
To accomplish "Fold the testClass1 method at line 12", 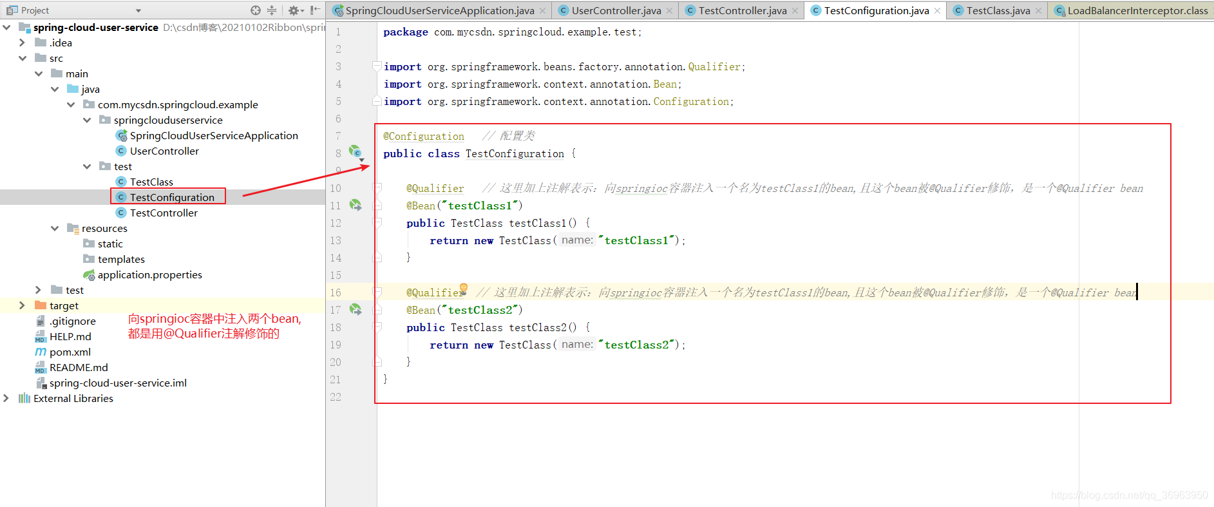I will coord(377,223).
